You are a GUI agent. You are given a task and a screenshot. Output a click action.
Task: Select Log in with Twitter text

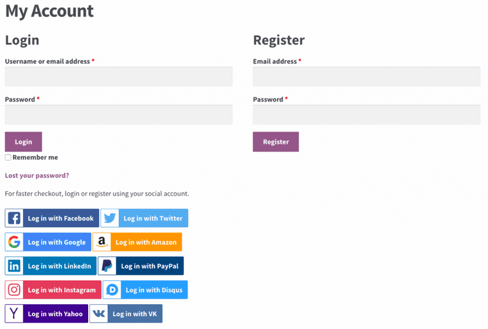[x=153, y=219]
